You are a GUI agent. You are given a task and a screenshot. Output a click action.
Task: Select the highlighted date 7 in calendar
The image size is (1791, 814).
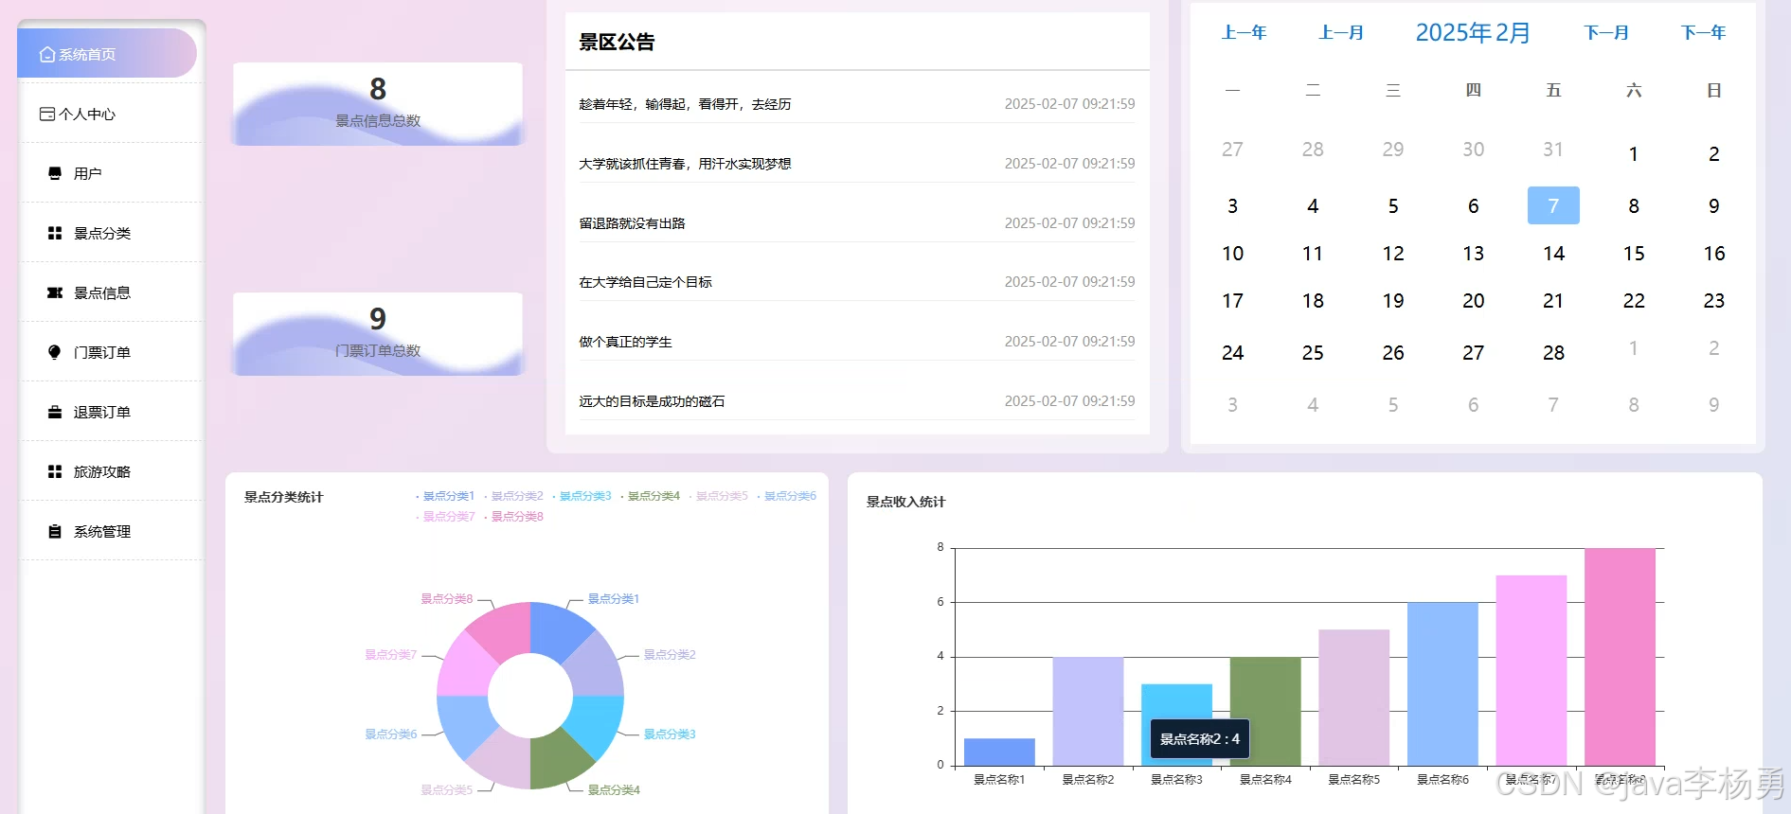1553,205
